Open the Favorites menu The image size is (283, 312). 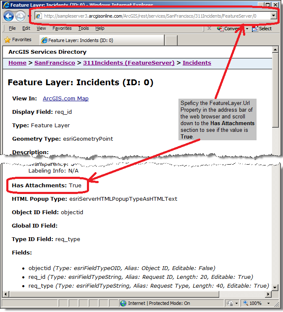[62, 29]
